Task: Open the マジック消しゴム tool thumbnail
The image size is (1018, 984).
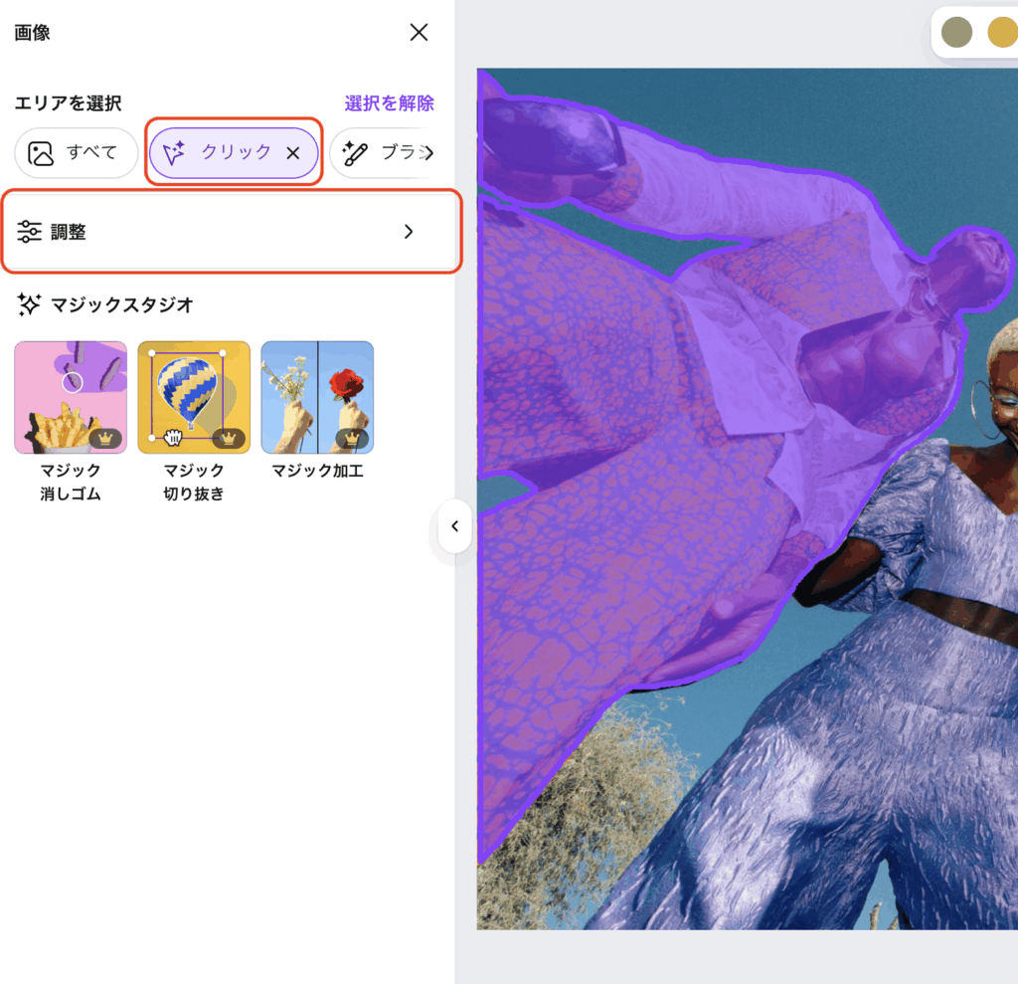Action: tap(71, 397)
